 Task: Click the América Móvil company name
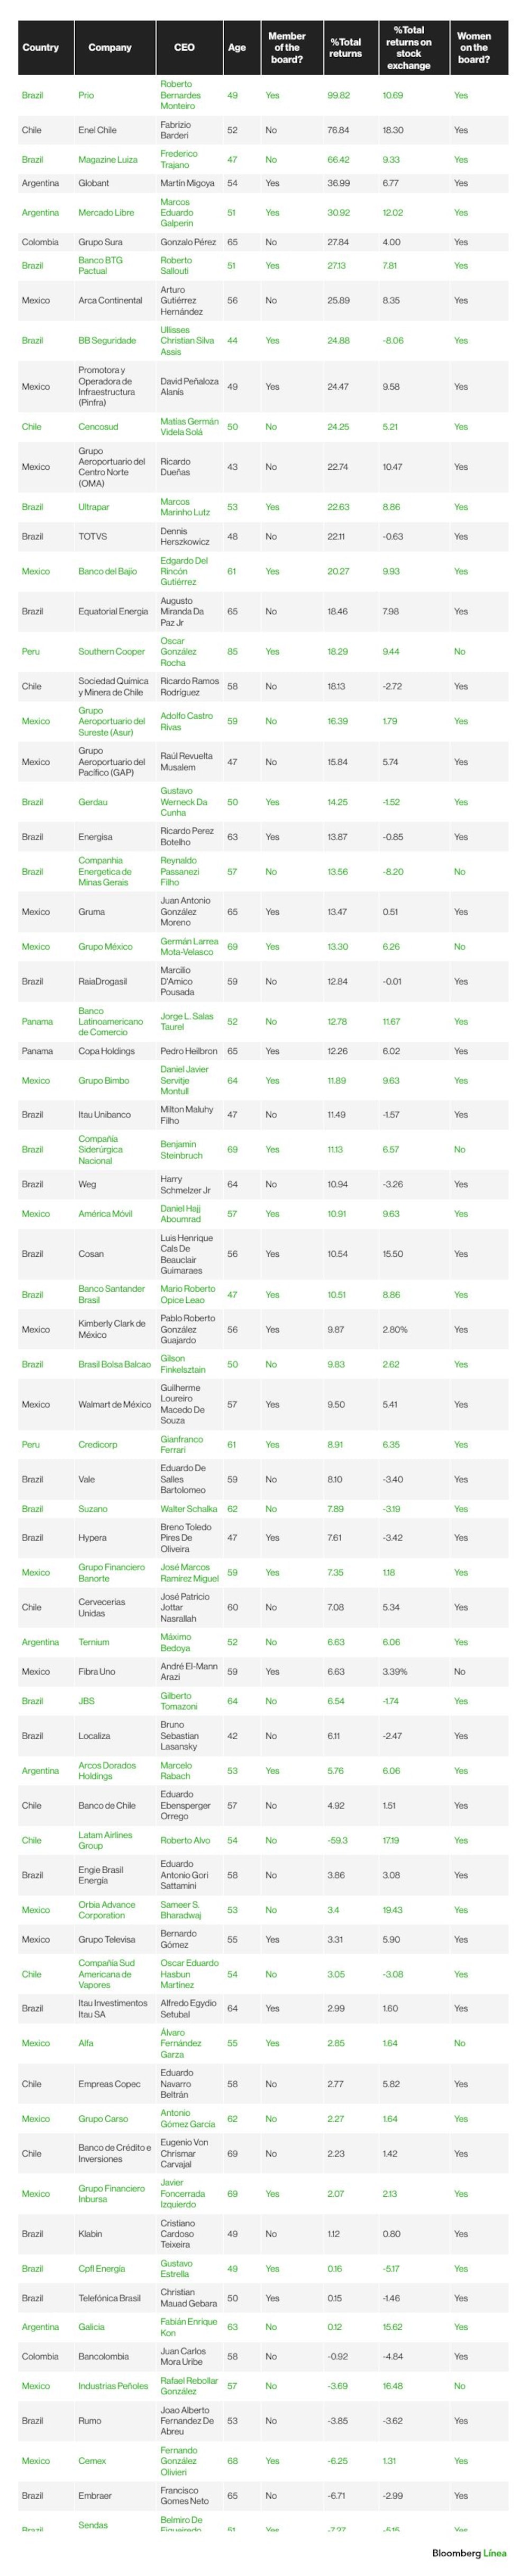click(x=106, y=1213)
